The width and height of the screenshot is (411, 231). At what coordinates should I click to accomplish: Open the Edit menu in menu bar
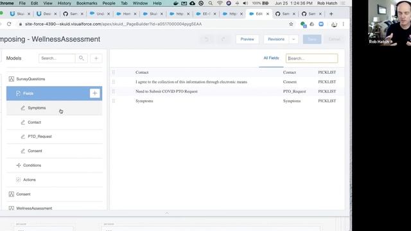tap(34, 3)
